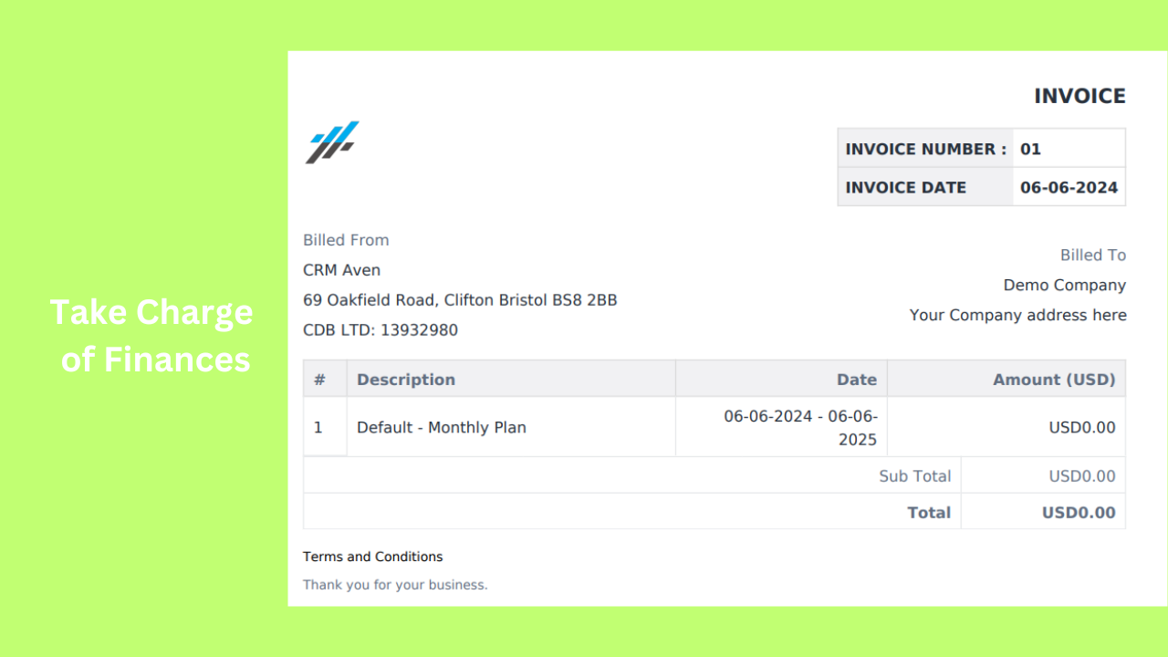Click the Terms and Conditions heading
1168x657 pixels.
[372, 557]
